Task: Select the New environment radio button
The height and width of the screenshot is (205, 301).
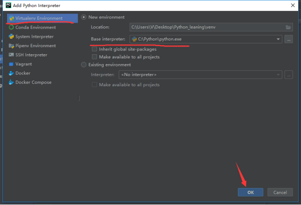Action: pyautogui.click(x=84, y=17)
